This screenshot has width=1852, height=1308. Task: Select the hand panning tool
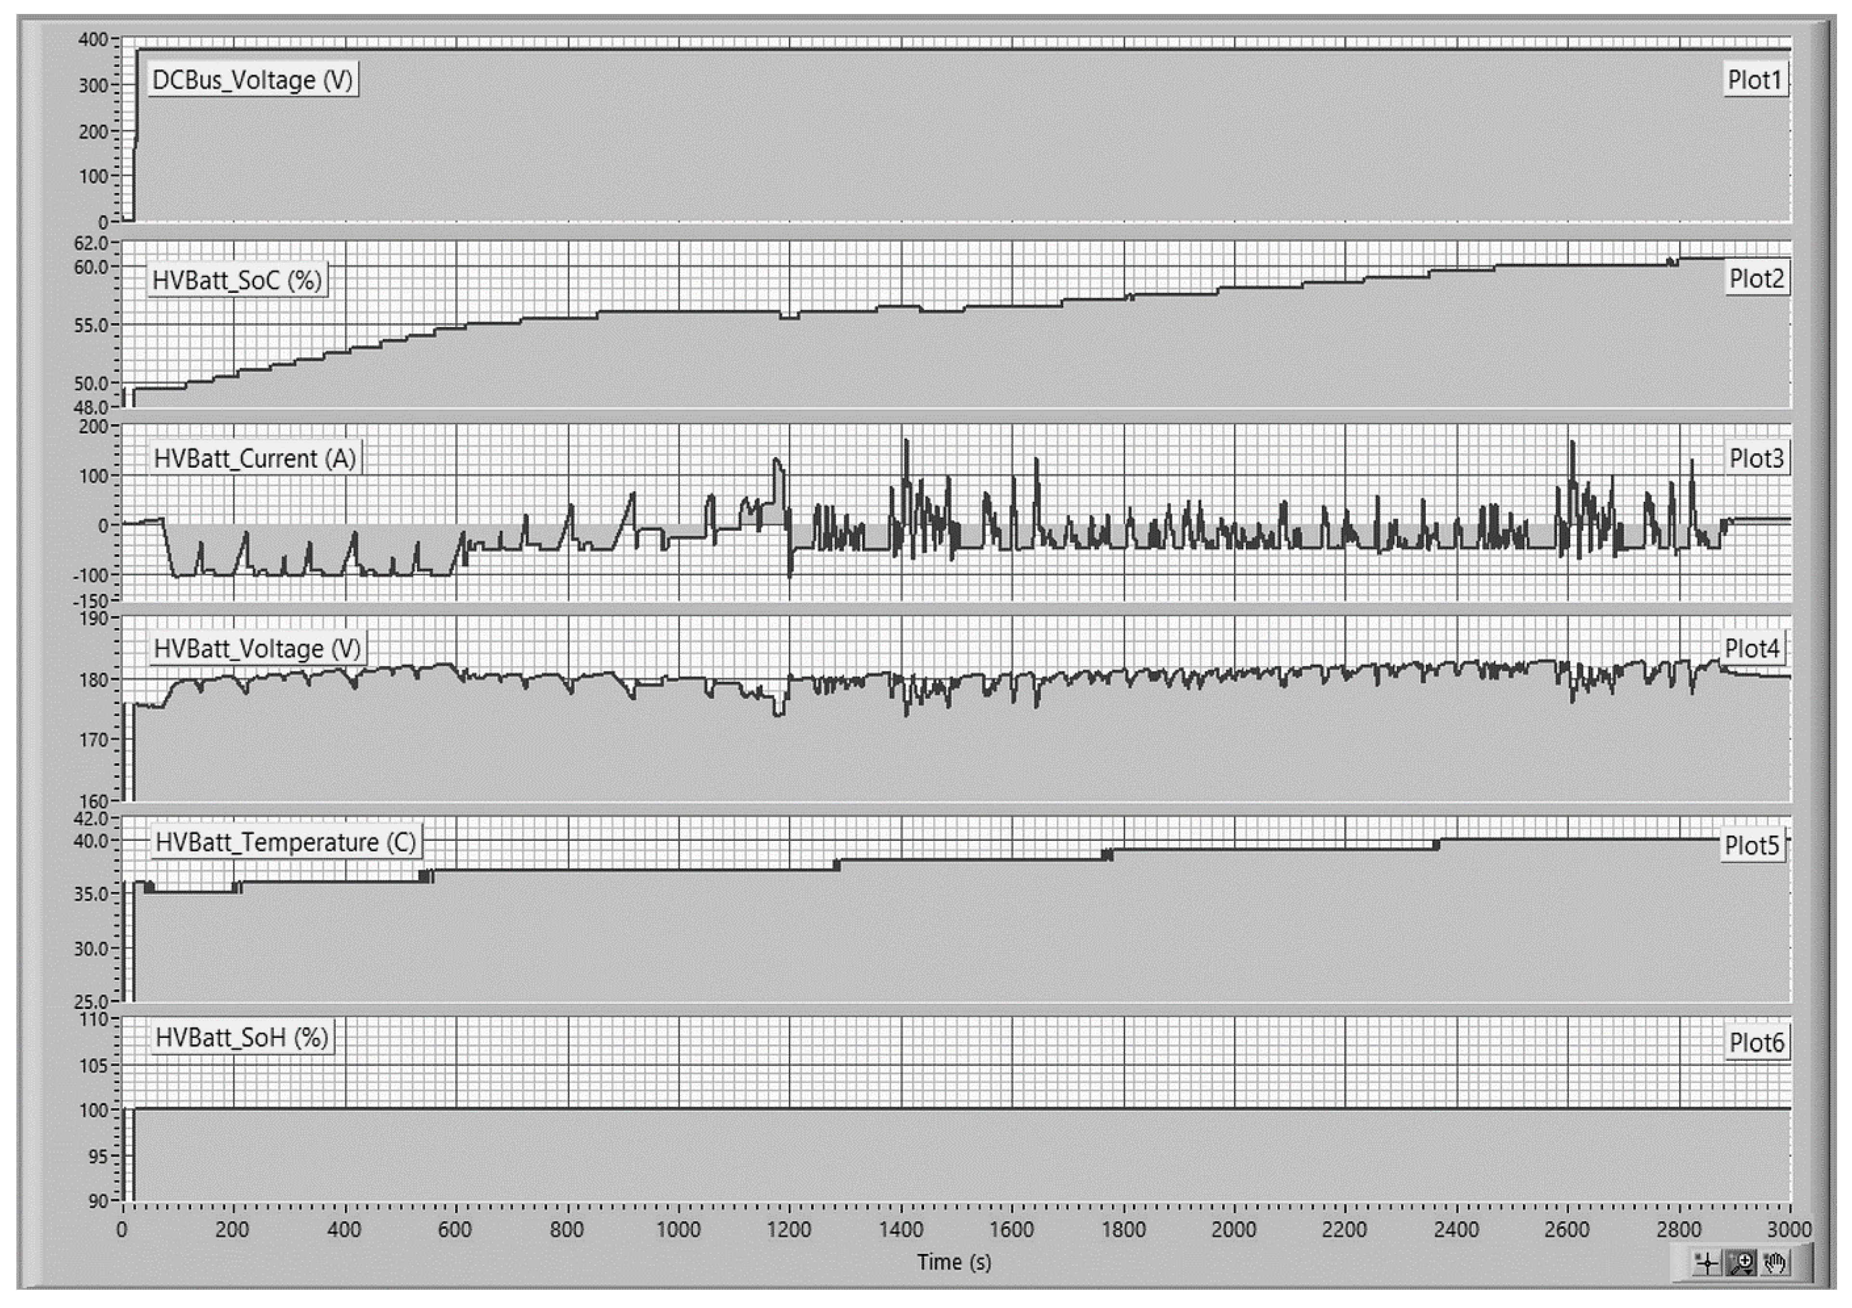tap(1775, 1263)
